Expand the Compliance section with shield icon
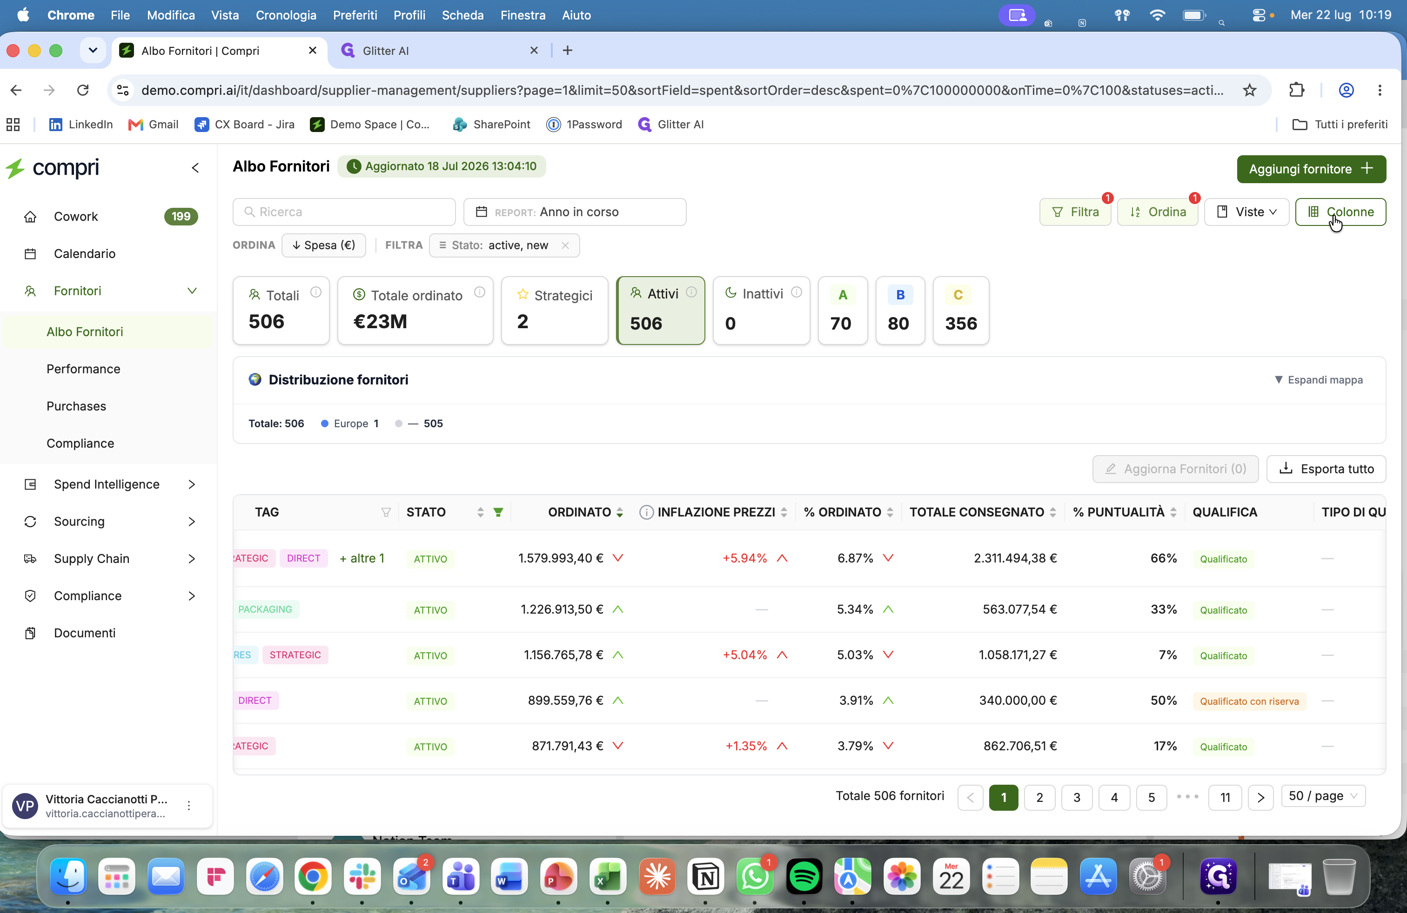The height and width of the screenshot is (913, 1407). [x=192, y=596]
